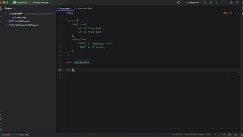Screen dimensions: 243x137
Task: Open the editor tabs three-dot options menu
Action: (237, 8)
